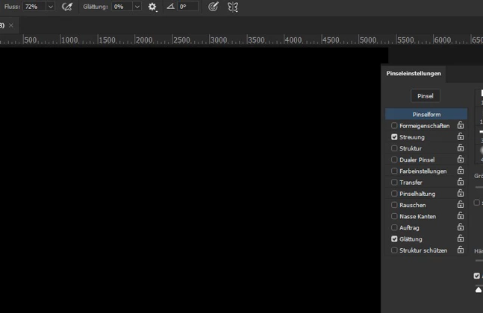
Task: Uncheck the Streuung checkbox
Action: coord(394,137)
